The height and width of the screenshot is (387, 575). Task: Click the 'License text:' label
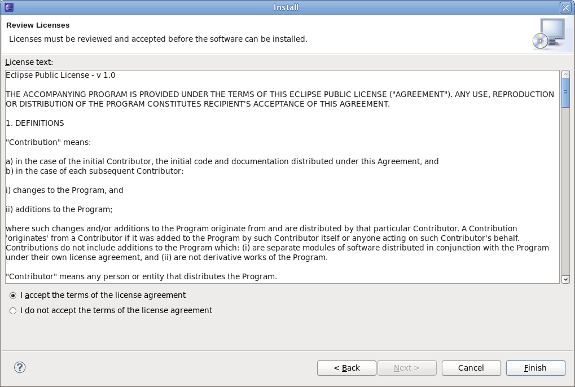[29, 62]
